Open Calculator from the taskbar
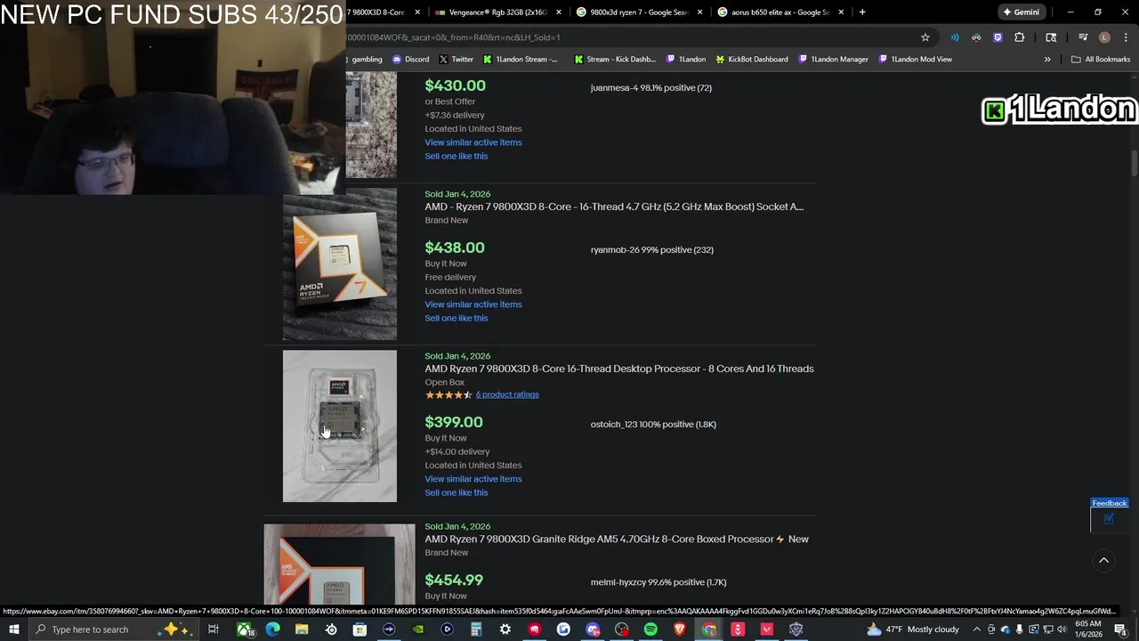This screenshot has height=641, width=1139. click(x=476, y=629)
